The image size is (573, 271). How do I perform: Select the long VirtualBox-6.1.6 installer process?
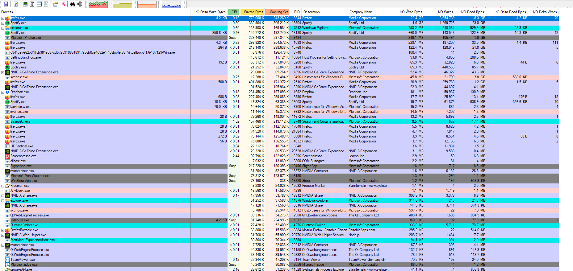pyautogui.click(x=279, y=53)
